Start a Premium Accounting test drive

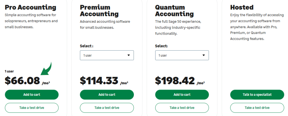[107, 108]
